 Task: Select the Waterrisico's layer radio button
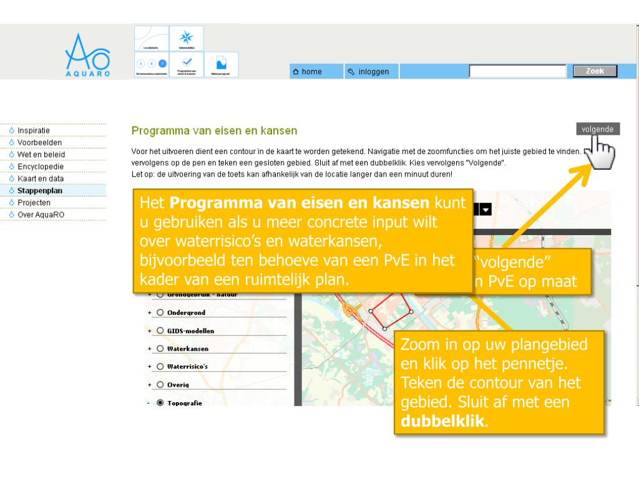(x=160, y=367)
